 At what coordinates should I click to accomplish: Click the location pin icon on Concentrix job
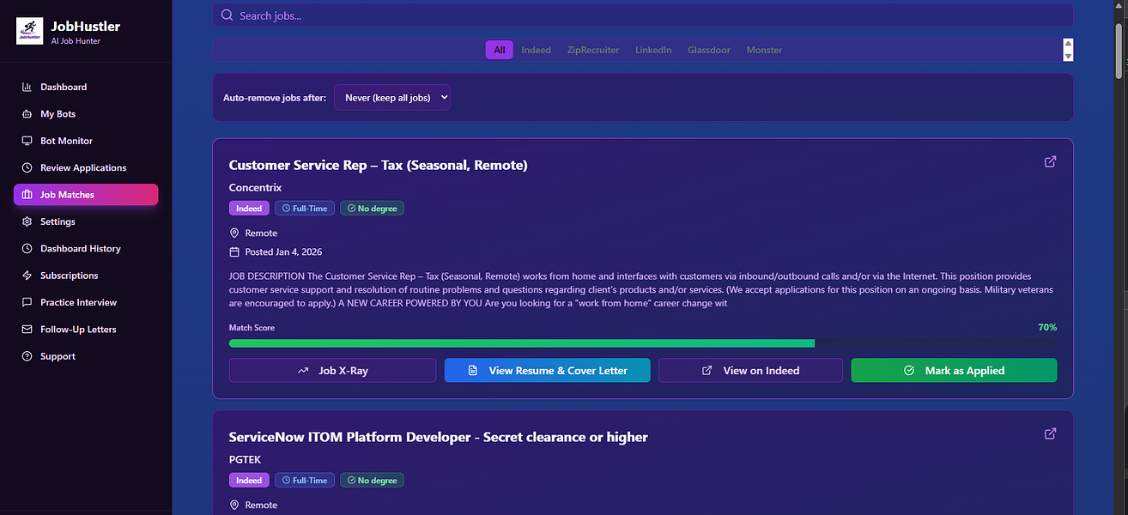point(234,233)
